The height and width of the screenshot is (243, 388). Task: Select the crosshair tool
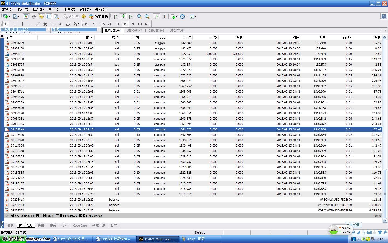click(13, 24)
